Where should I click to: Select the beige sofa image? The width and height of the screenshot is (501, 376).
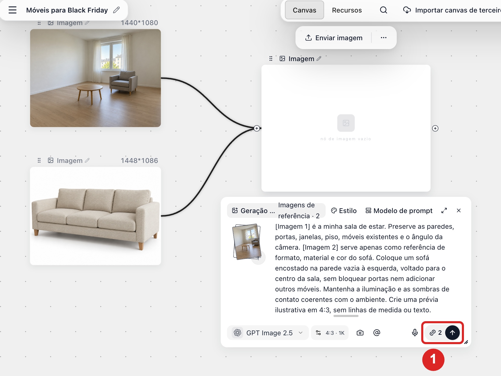tap(96, 216)
